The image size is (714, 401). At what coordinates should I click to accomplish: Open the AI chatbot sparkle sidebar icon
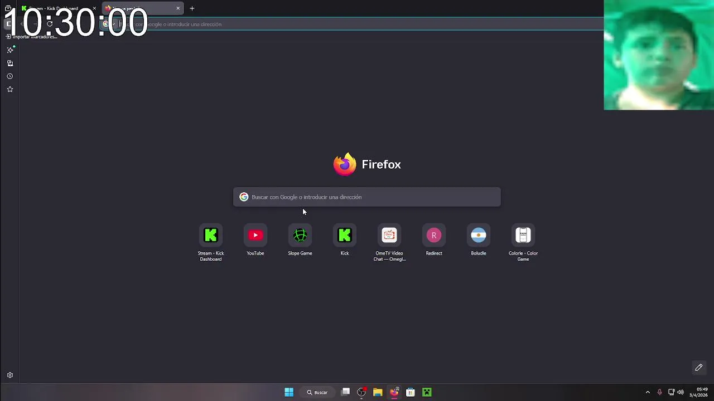click(10, 50)
